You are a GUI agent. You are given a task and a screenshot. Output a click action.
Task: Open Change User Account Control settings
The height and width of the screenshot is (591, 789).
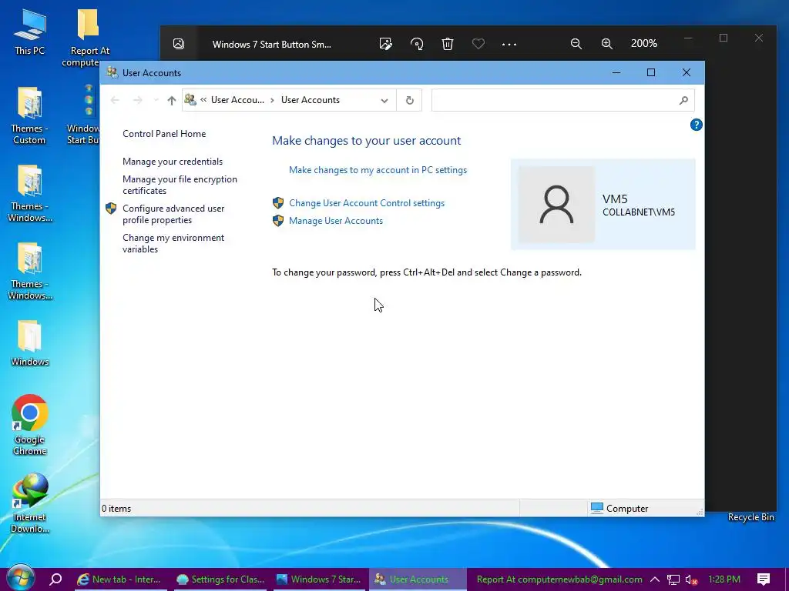pyautogui.click(x=367, y=203)
